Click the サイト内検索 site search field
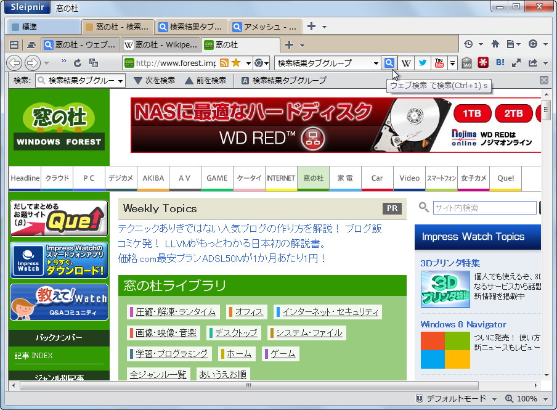 (x=484, y=208)
